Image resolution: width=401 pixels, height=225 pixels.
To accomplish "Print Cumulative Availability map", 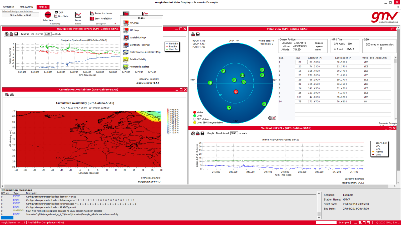I will [x=12, y=94].
